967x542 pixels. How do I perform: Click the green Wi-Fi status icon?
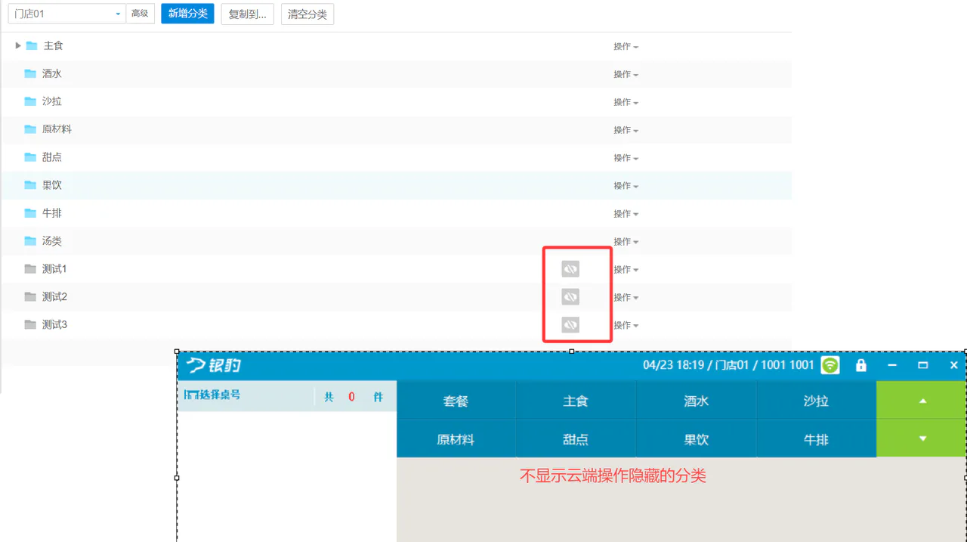pos(830,365)
